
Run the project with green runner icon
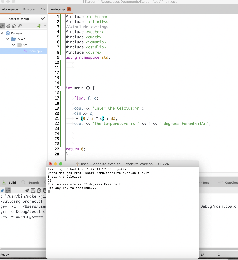coord(39,26)
